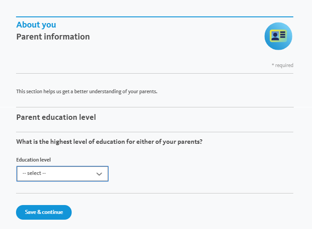This screenshot has width=312, height=229.
Task: Click the 'Parent information' subheading
Action: [53, 37]
